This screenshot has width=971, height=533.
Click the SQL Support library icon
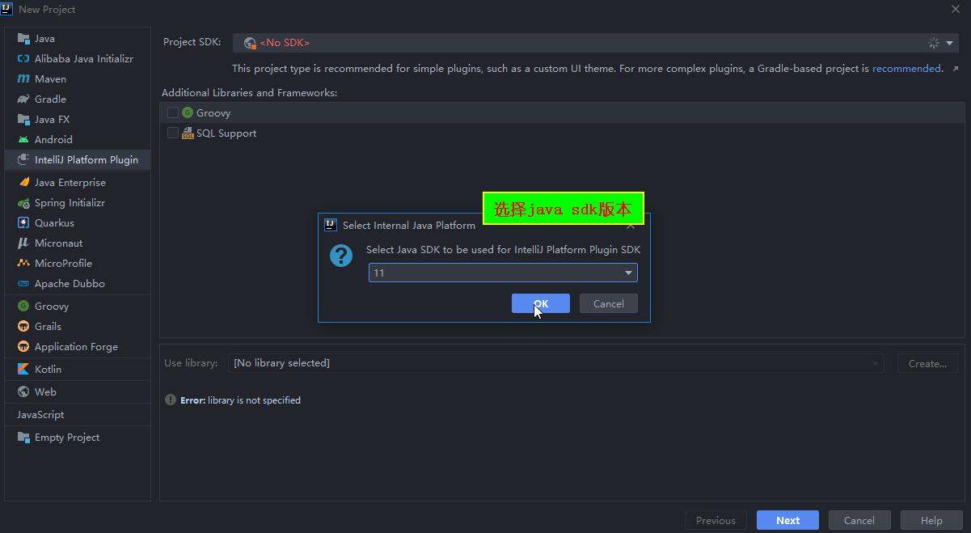[188, 133]
